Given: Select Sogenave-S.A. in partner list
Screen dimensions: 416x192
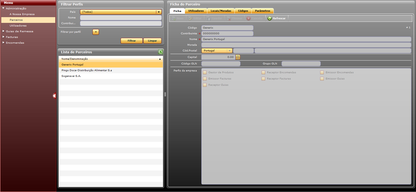Looking at the screenshot, I should 111,76.
